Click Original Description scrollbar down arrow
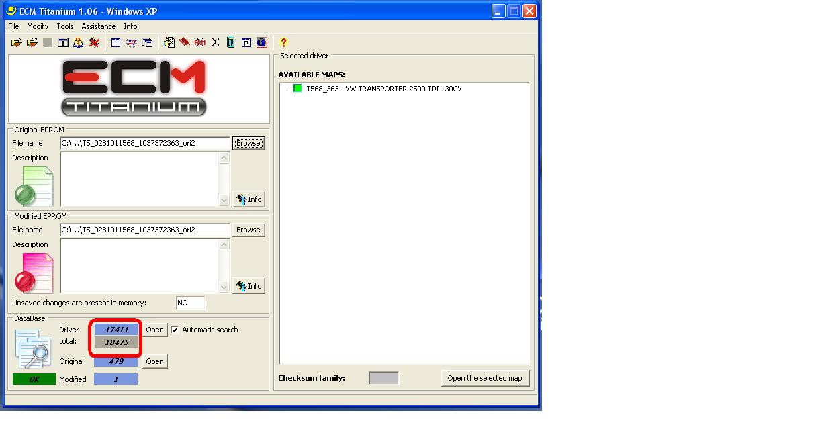Image resolution: width=818 pixels, height=431 pixels. click(225, 201)
